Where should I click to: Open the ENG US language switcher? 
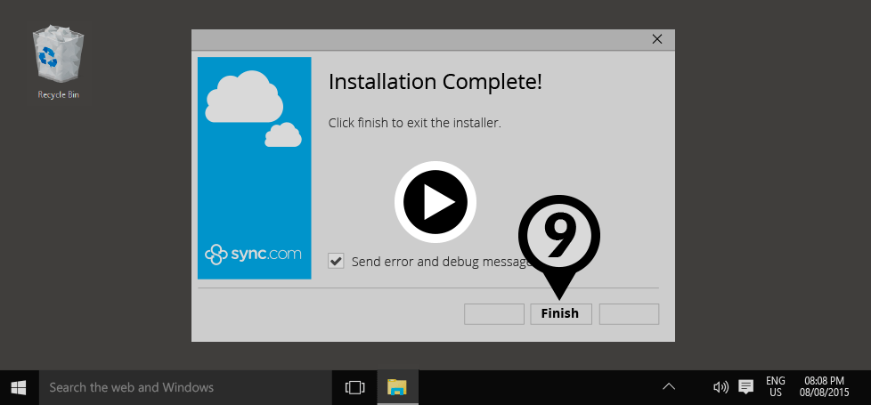coord(775,387)
